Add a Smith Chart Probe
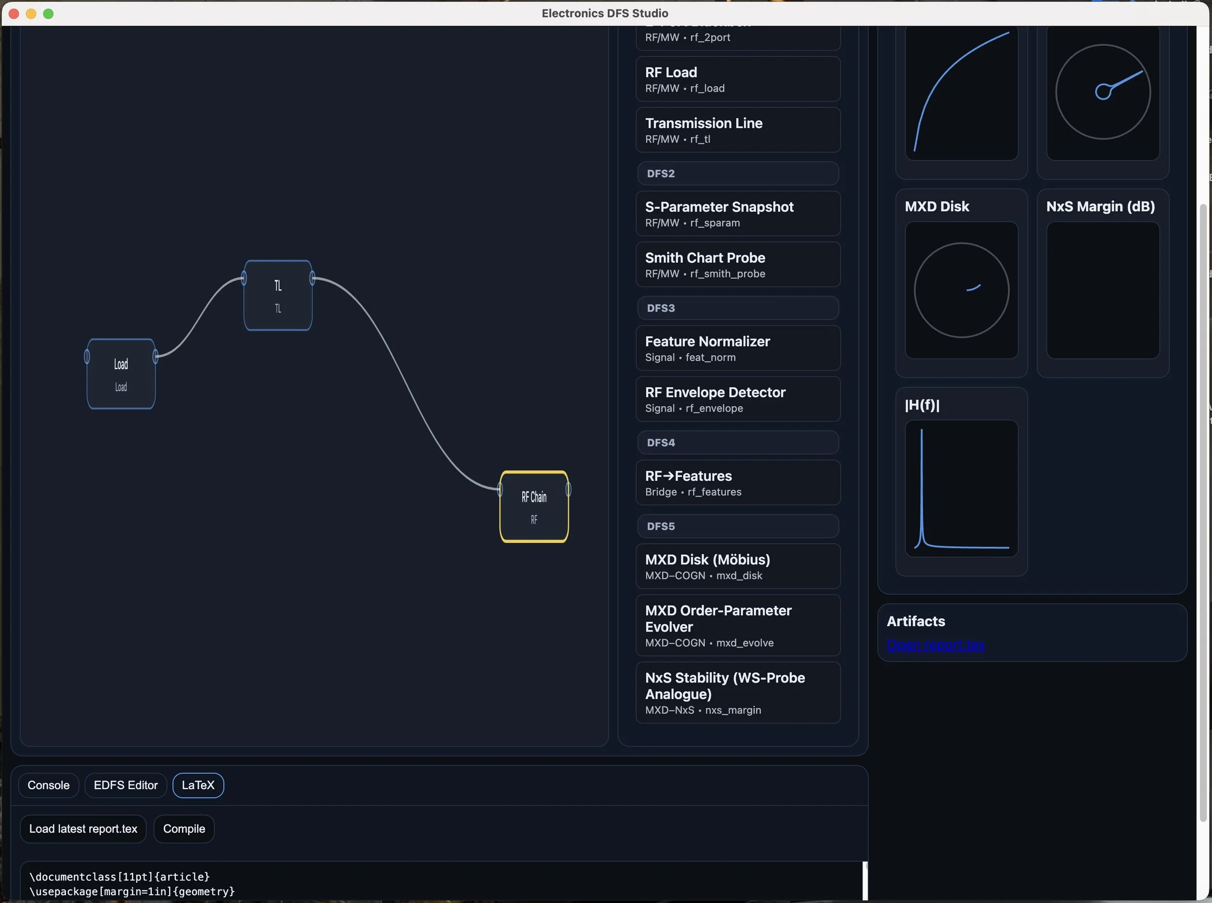The image size is (1212, 903). tap(737, 264)
